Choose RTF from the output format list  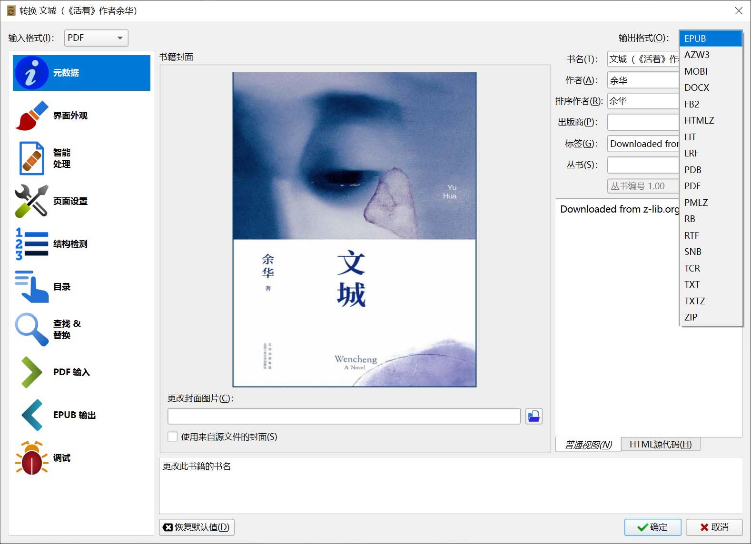(711, 235)
